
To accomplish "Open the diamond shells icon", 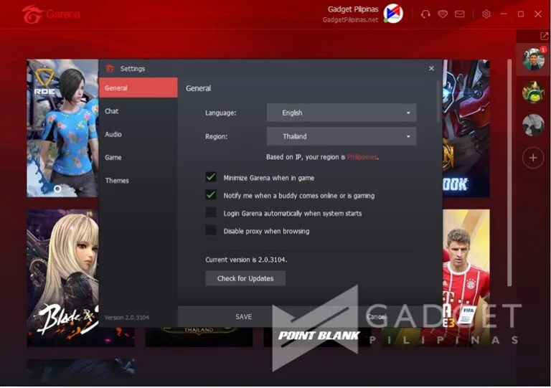I will (443, 14).
